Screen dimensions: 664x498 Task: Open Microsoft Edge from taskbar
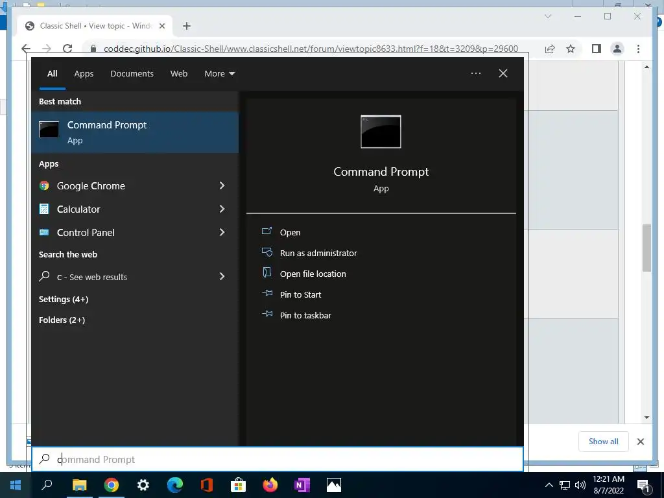point(175,485)
